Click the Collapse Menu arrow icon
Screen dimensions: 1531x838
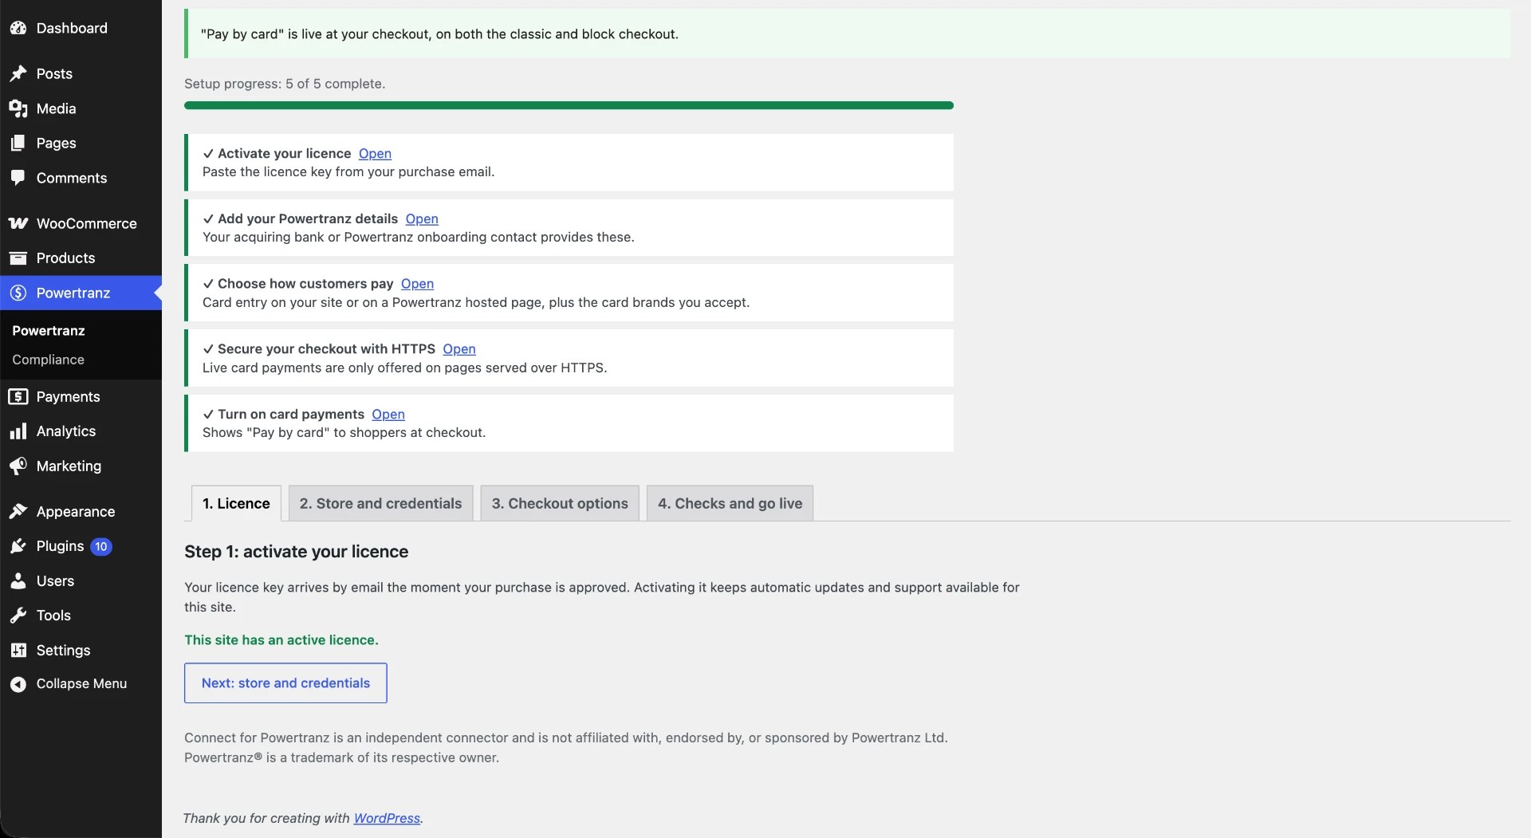[x=18, y=684]
